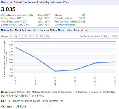The height and width of the screenshot is (109, 119).
Task: Click Prior Day Open Interest 274412
Action: coord(82,22)
